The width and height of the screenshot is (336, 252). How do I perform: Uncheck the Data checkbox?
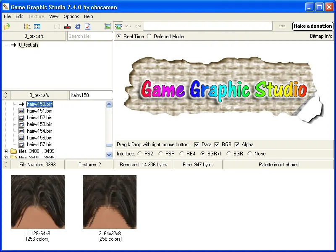pyautogui.click(x=197, y=144)
